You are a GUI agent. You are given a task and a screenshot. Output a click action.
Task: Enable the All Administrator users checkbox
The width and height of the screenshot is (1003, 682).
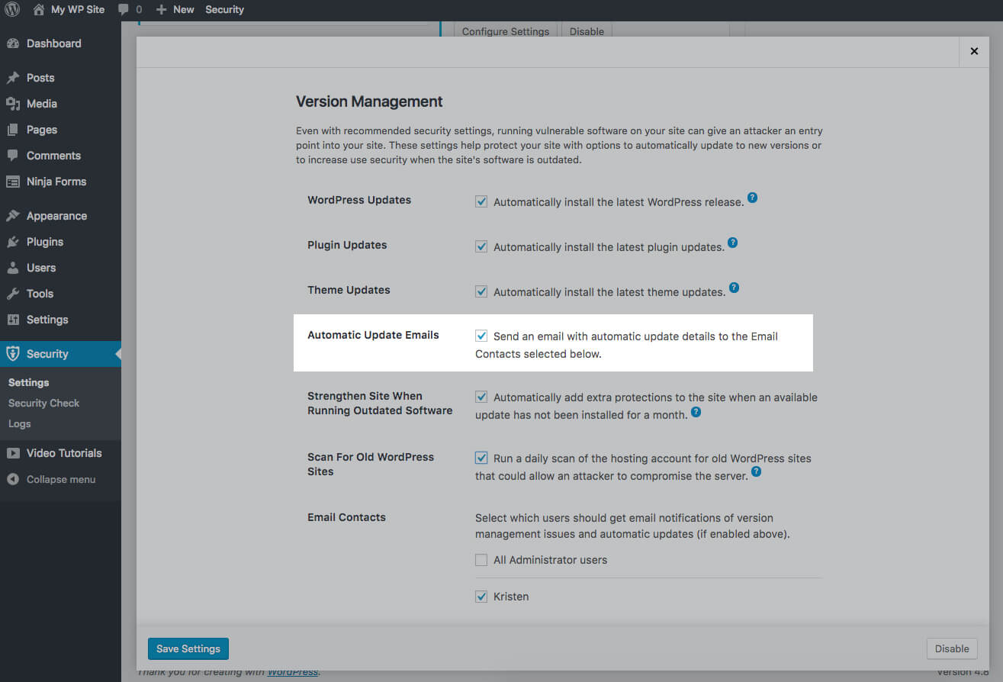click(481, 559)
